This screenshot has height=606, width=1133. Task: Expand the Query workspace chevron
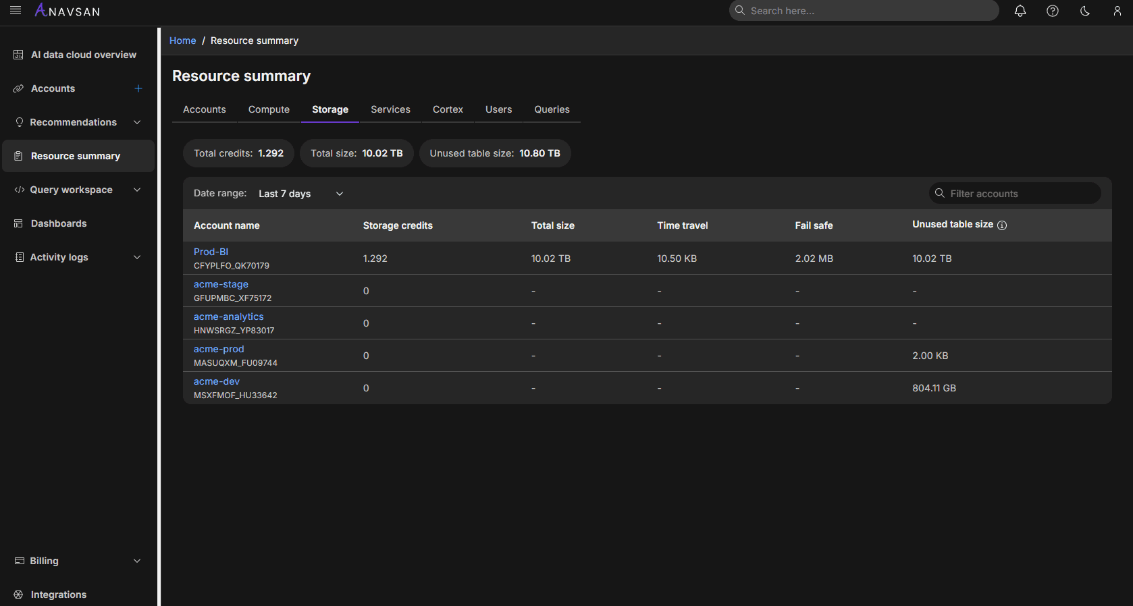(x=137, y=190)
